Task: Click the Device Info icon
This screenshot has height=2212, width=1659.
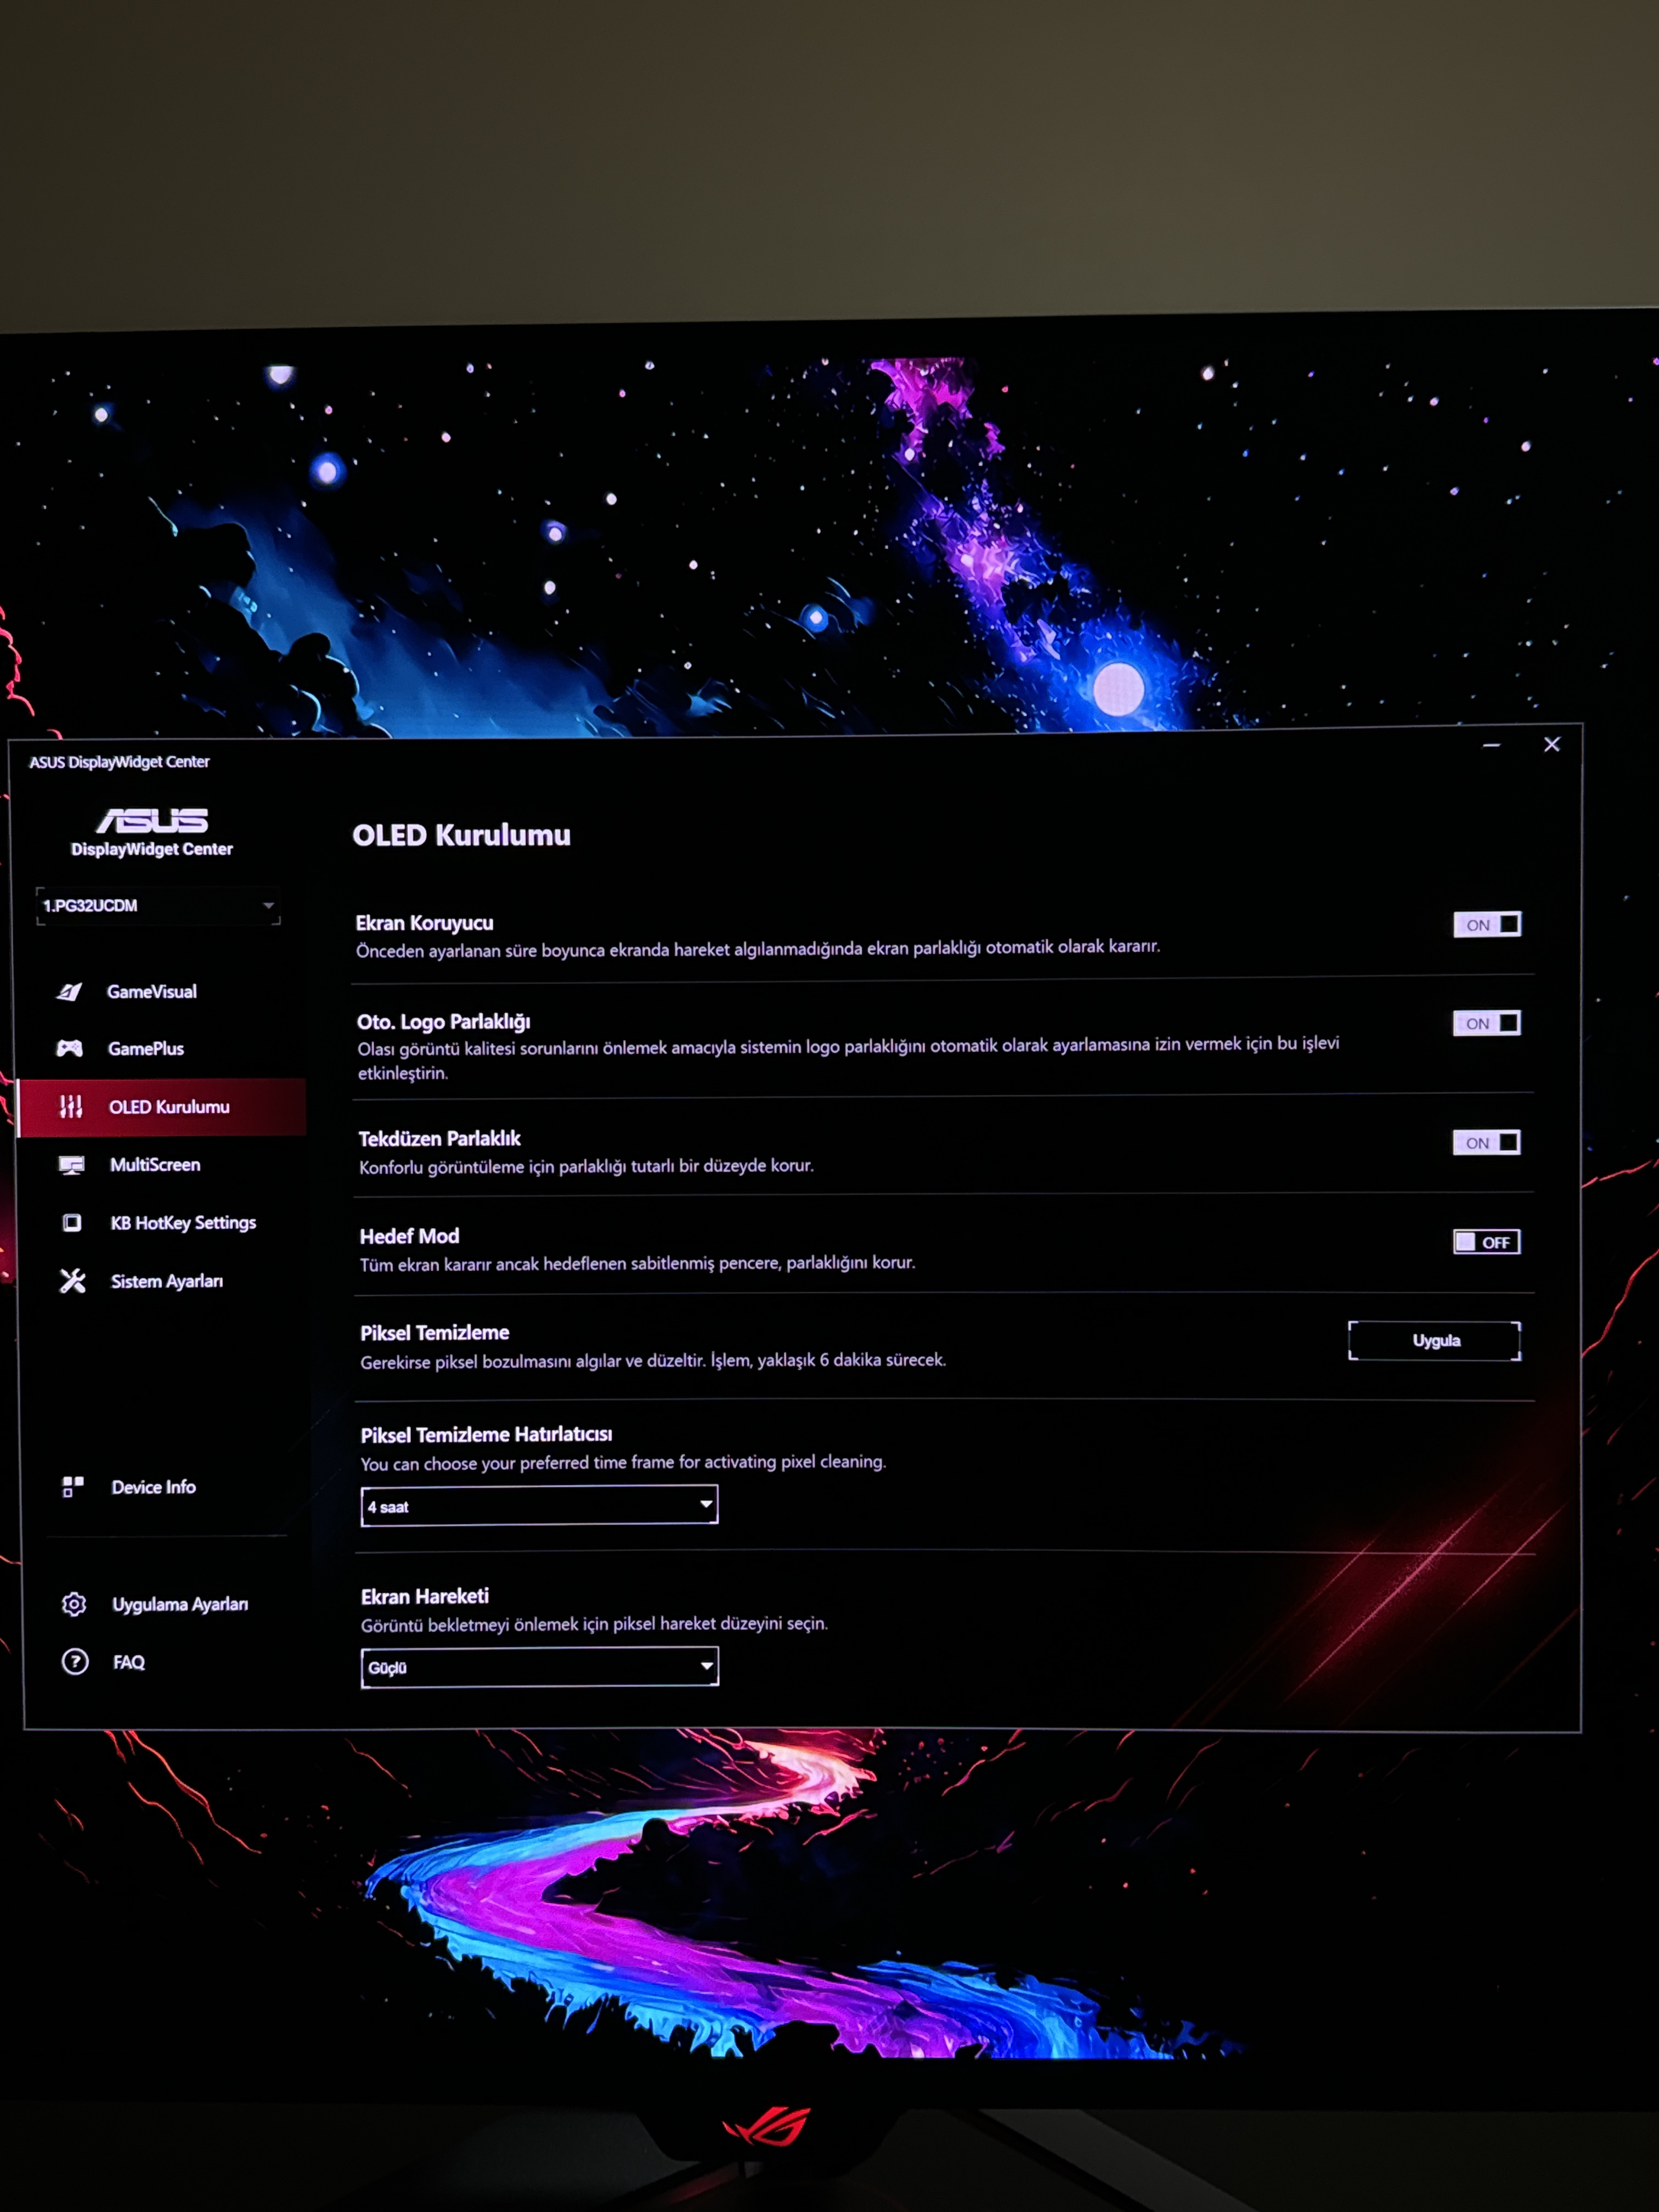Action: 73,1487
